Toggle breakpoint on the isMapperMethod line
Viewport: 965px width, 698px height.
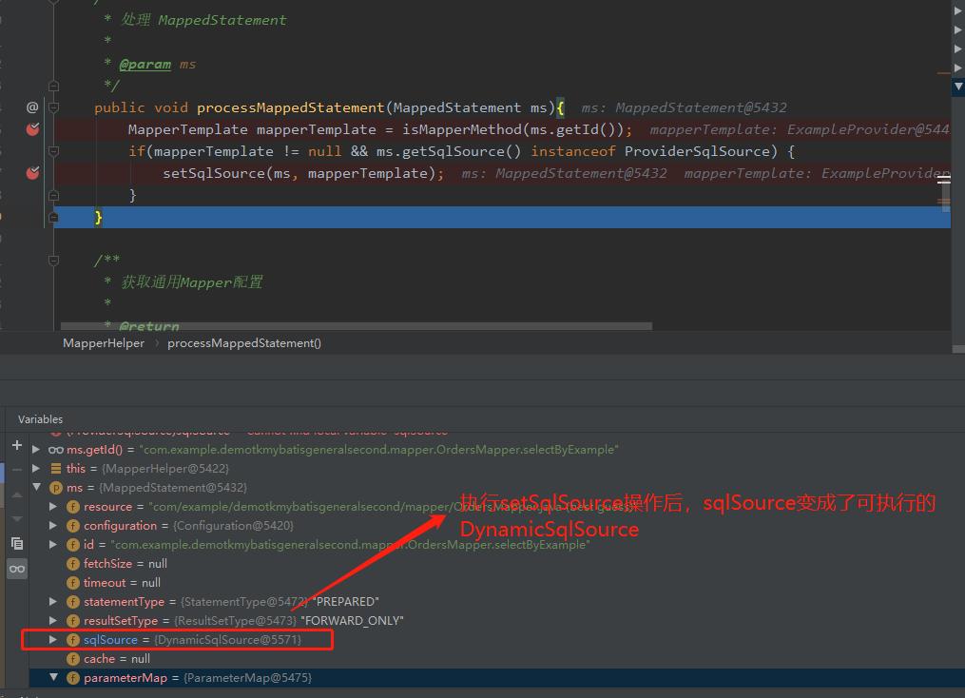click(32, 129)
